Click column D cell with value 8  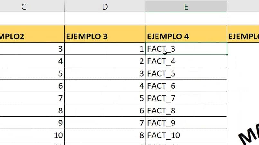click(x=105, y=135)
